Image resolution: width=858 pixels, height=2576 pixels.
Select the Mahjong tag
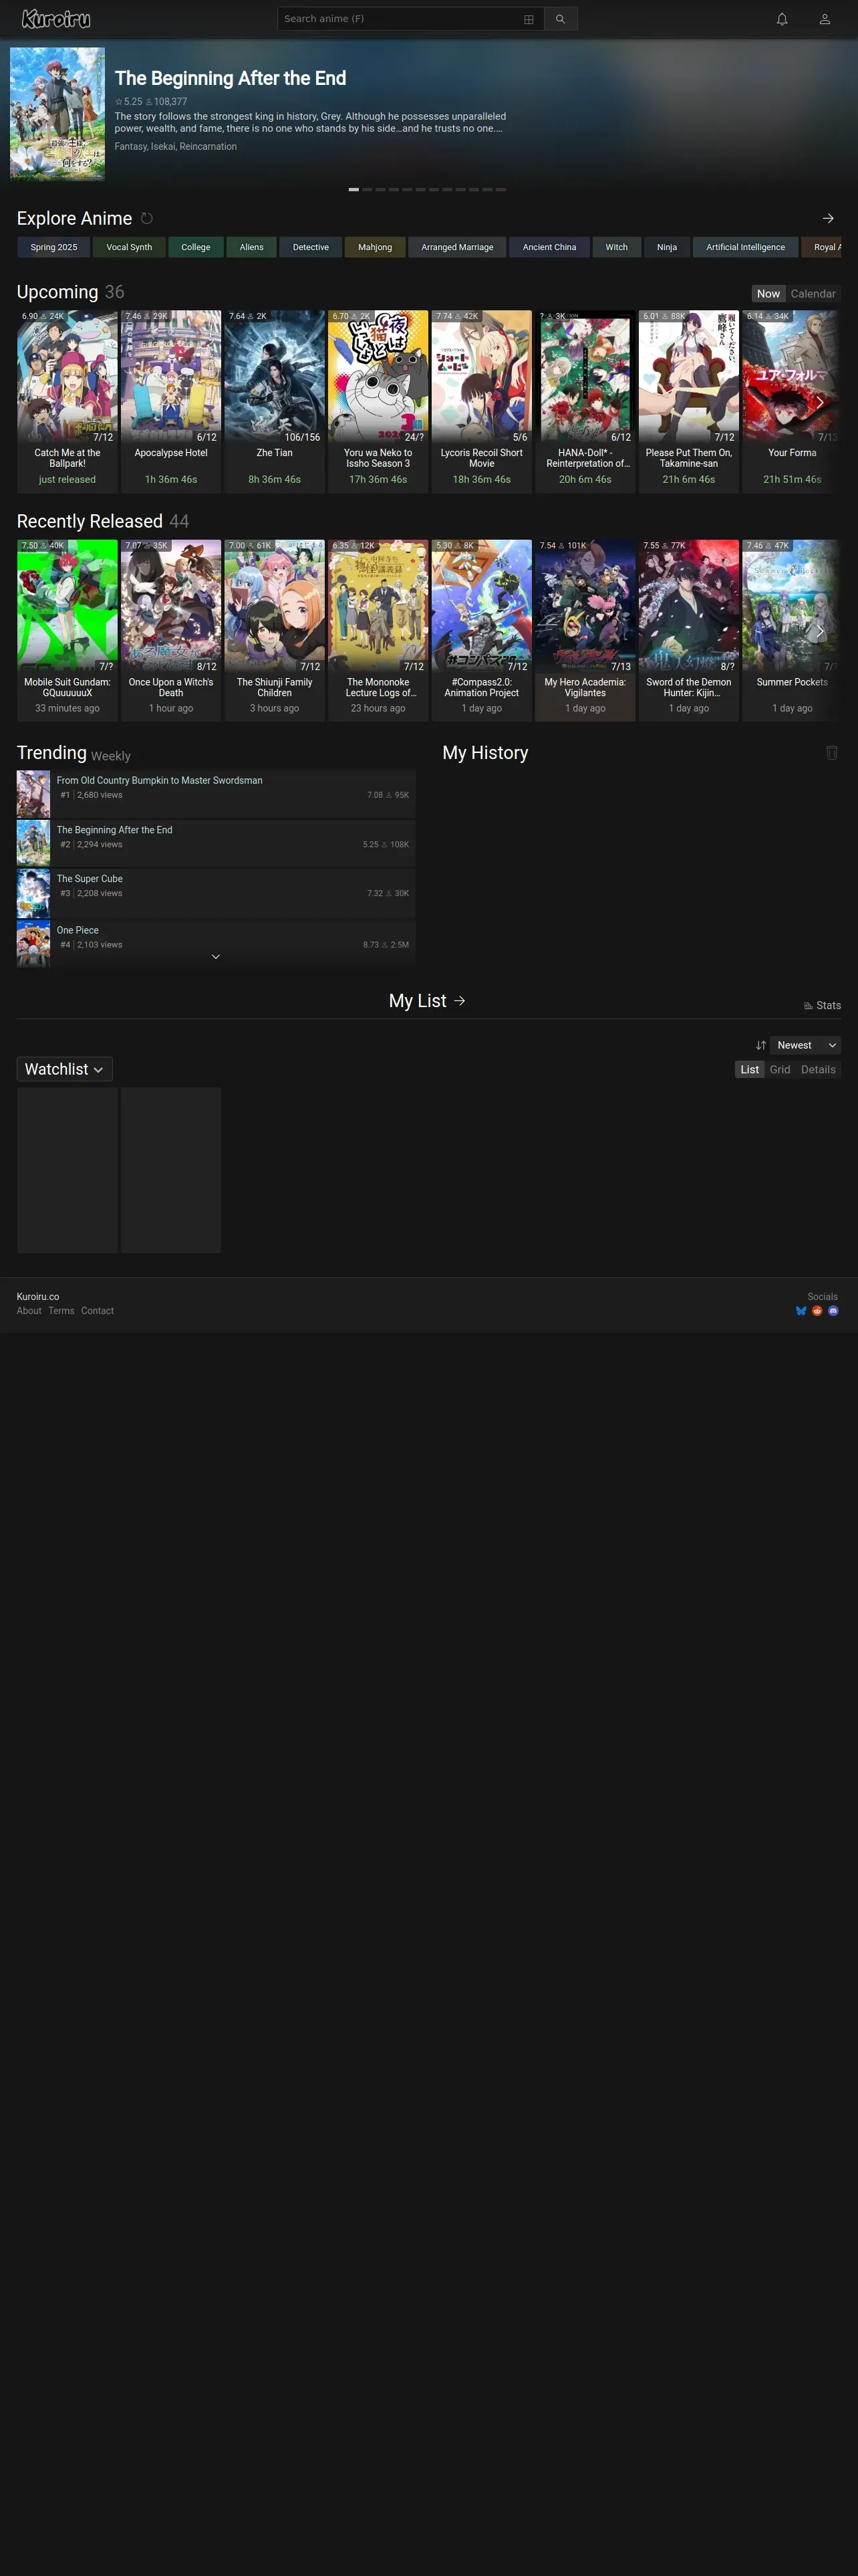tap(376, 247)
